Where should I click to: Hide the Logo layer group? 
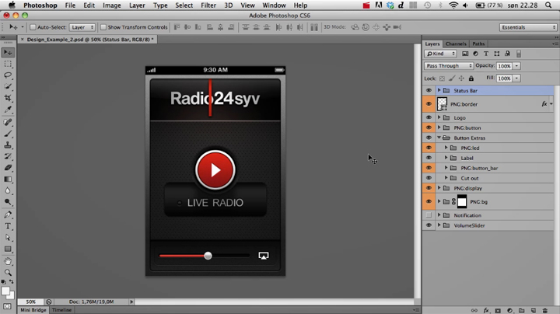(x=429, y=117)
